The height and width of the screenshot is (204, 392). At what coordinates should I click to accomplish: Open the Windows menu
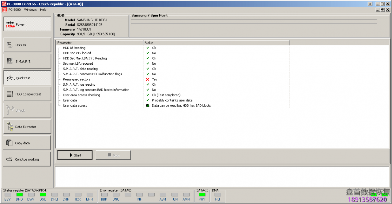(30, 10)
